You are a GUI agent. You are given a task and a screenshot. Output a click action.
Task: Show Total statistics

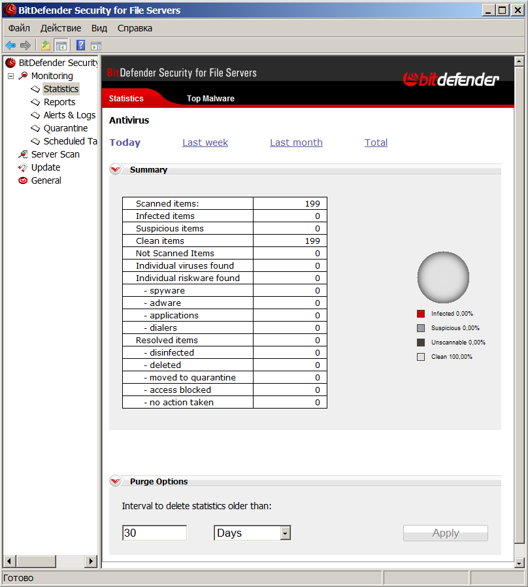[376, 143]
